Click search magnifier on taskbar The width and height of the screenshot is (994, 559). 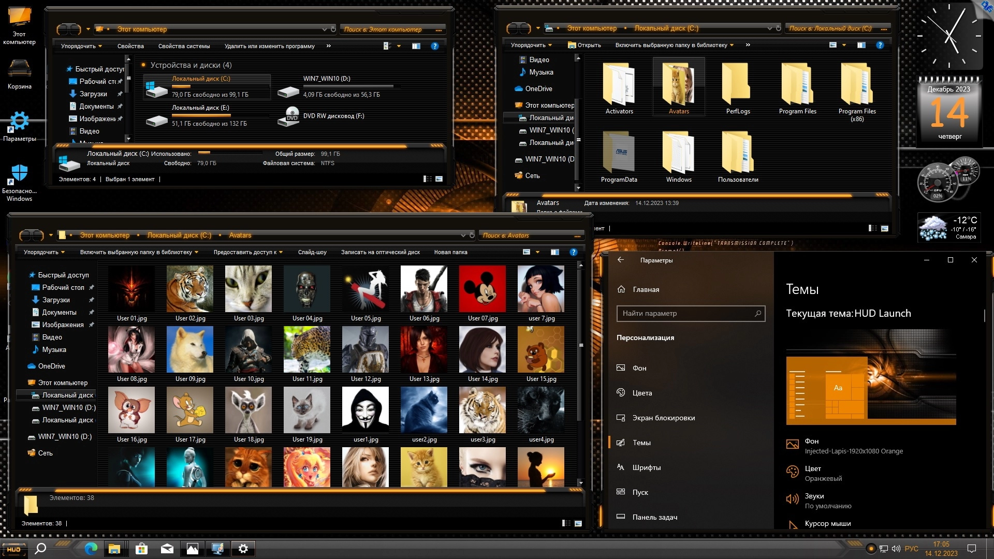point(40,549)
